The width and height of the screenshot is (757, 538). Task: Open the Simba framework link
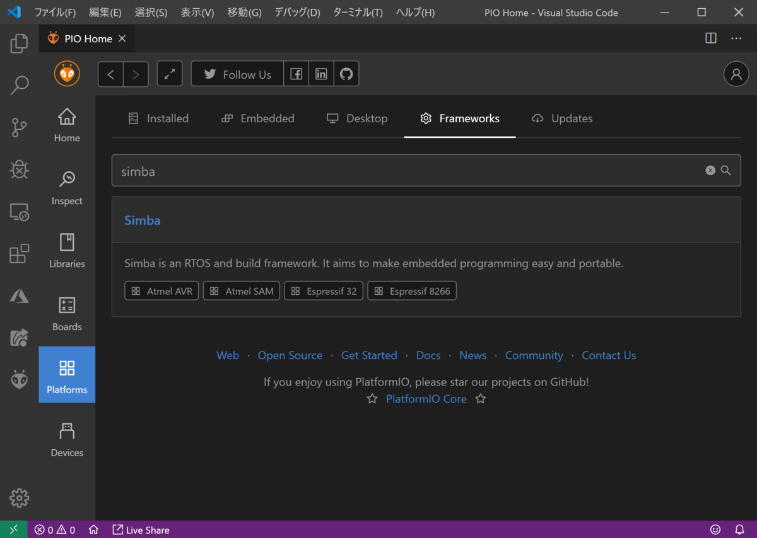[x=143, y=220]
